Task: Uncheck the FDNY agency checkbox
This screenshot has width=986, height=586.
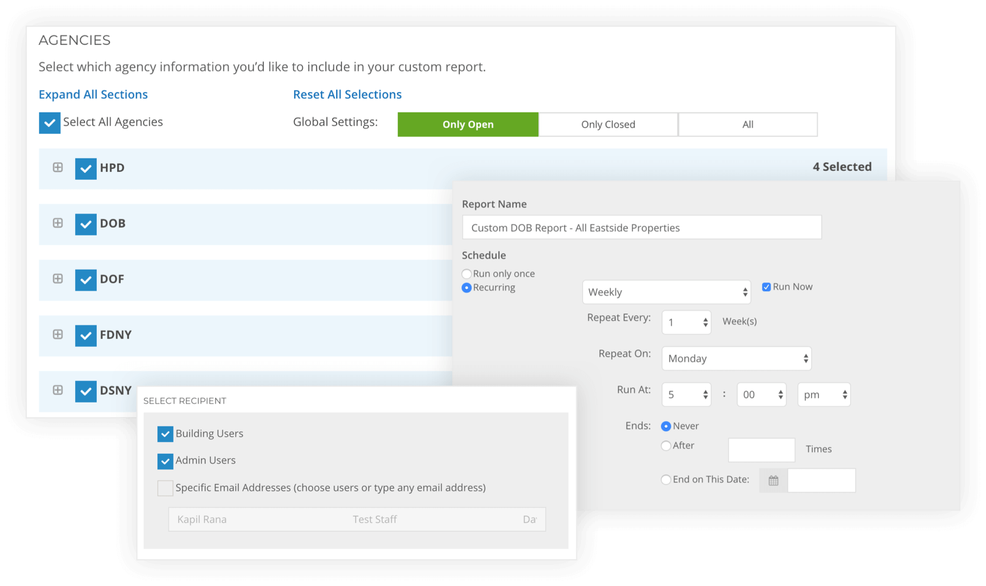Action: pos(86,336)
